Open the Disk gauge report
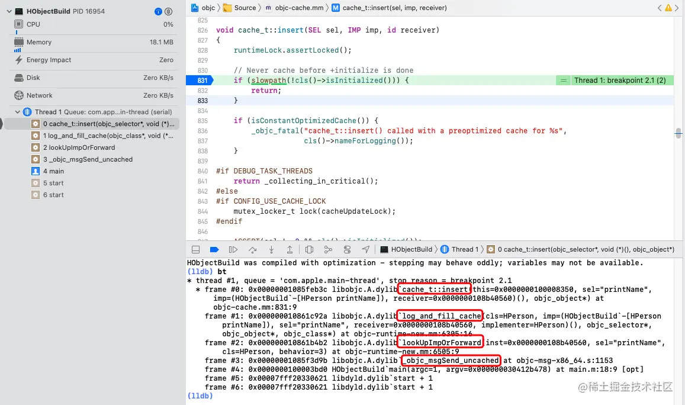685x405 pixels. pyautogui.click(x=94, y=78)
